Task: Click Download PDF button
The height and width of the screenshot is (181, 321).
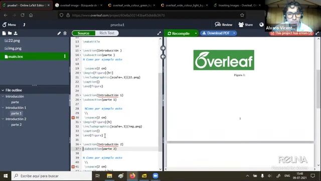Action: point(216,33)
